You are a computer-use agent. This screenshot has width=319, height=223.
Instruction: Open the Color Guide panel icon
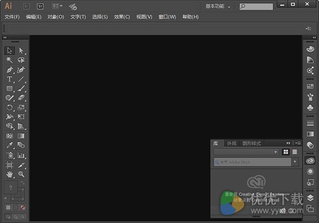click(x=310, y=60)
